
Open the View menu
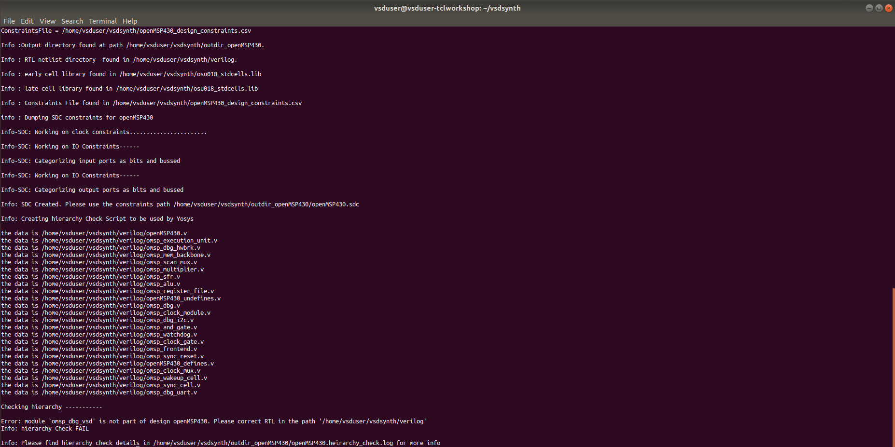47,21
